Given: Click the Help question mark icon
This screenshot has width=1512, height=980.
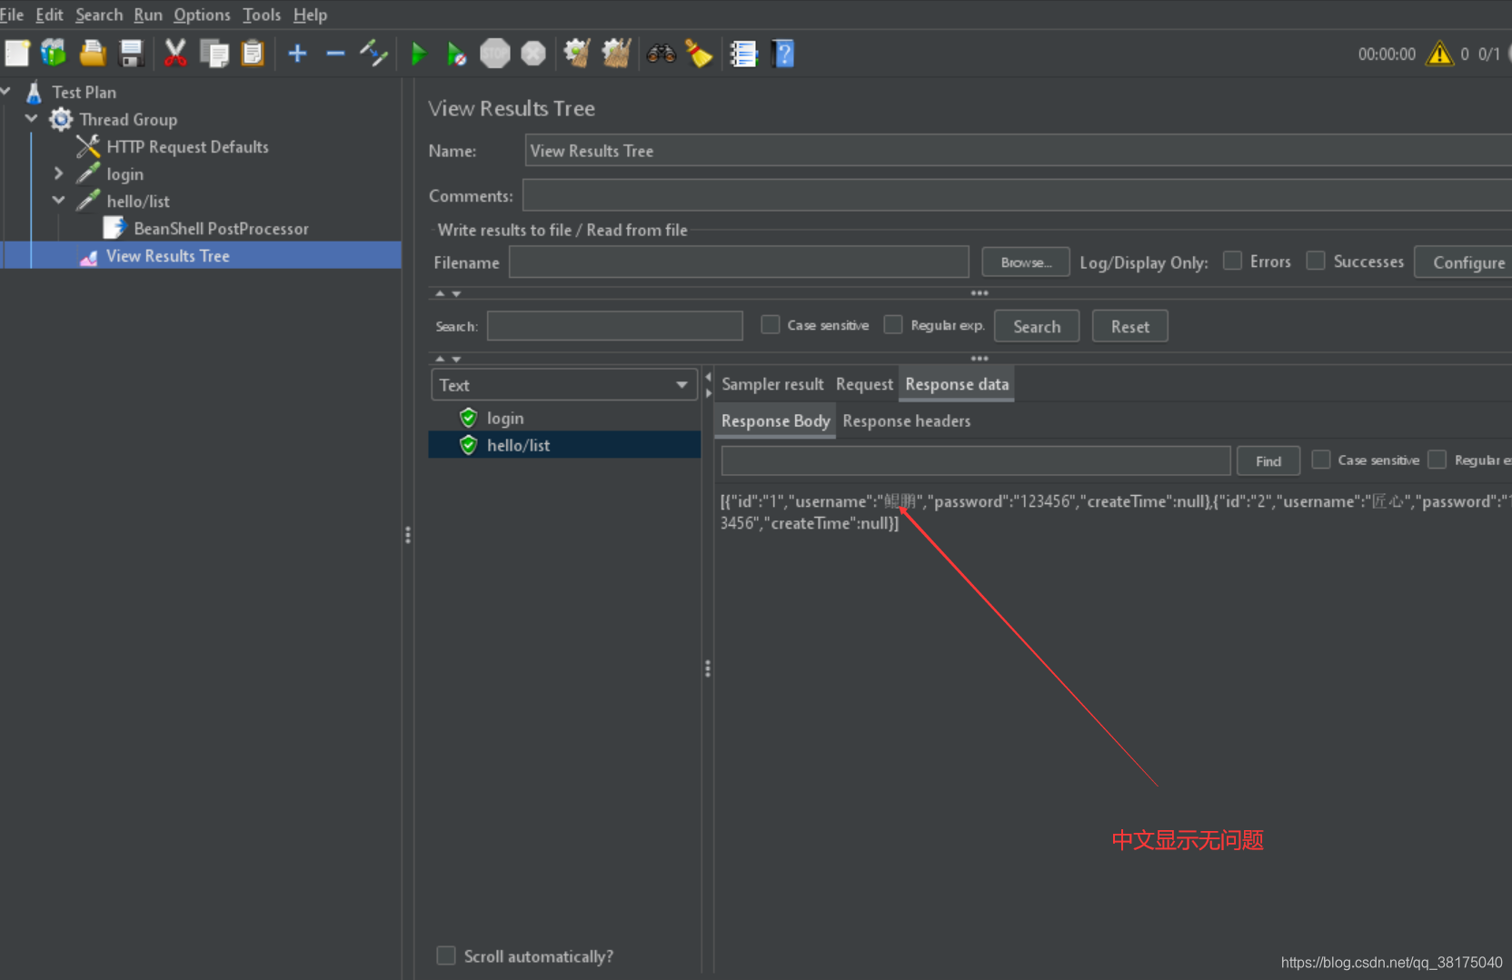Looking at the screenshot, I should coord(783,54).
